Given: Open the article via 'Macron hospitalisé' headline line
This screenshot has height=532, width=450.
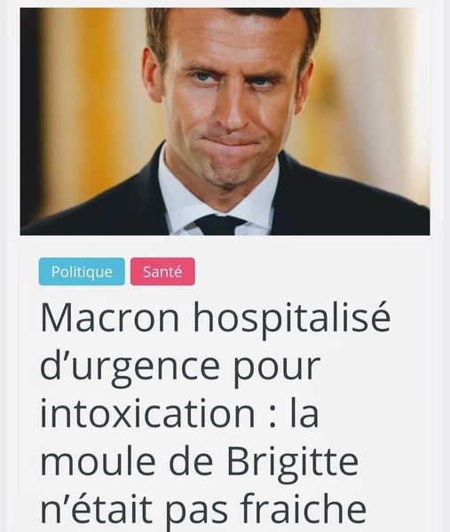Looking at the screenshot, I should click(x=216, y=321).
